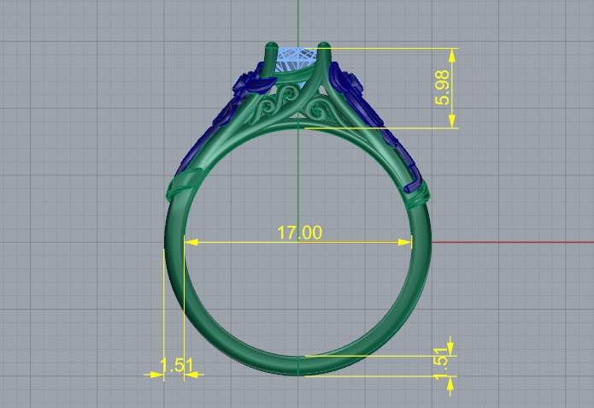Pick the light blue gemstone between the prongs

[x=297, y=60]
